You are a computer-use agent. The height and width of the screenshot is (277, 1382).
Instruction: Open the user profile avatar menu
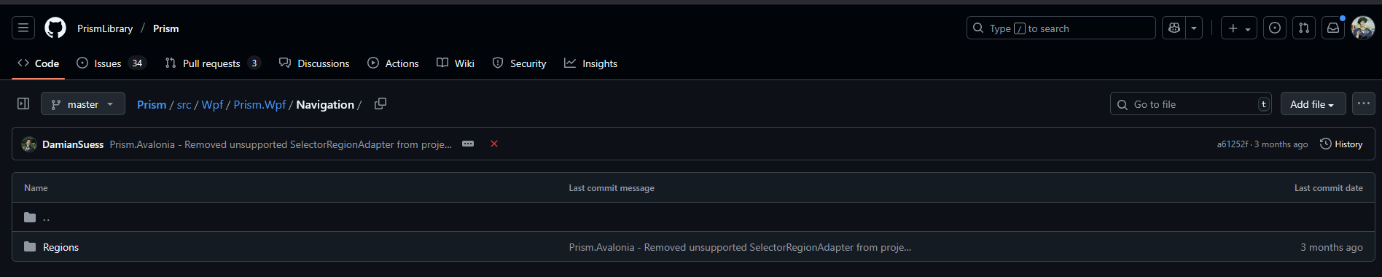[x=1363, y=28]
